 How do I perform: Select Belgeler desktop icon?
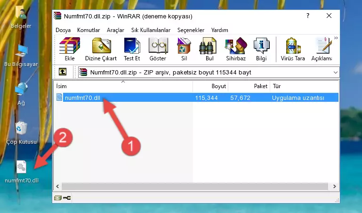tap(21, 17)
